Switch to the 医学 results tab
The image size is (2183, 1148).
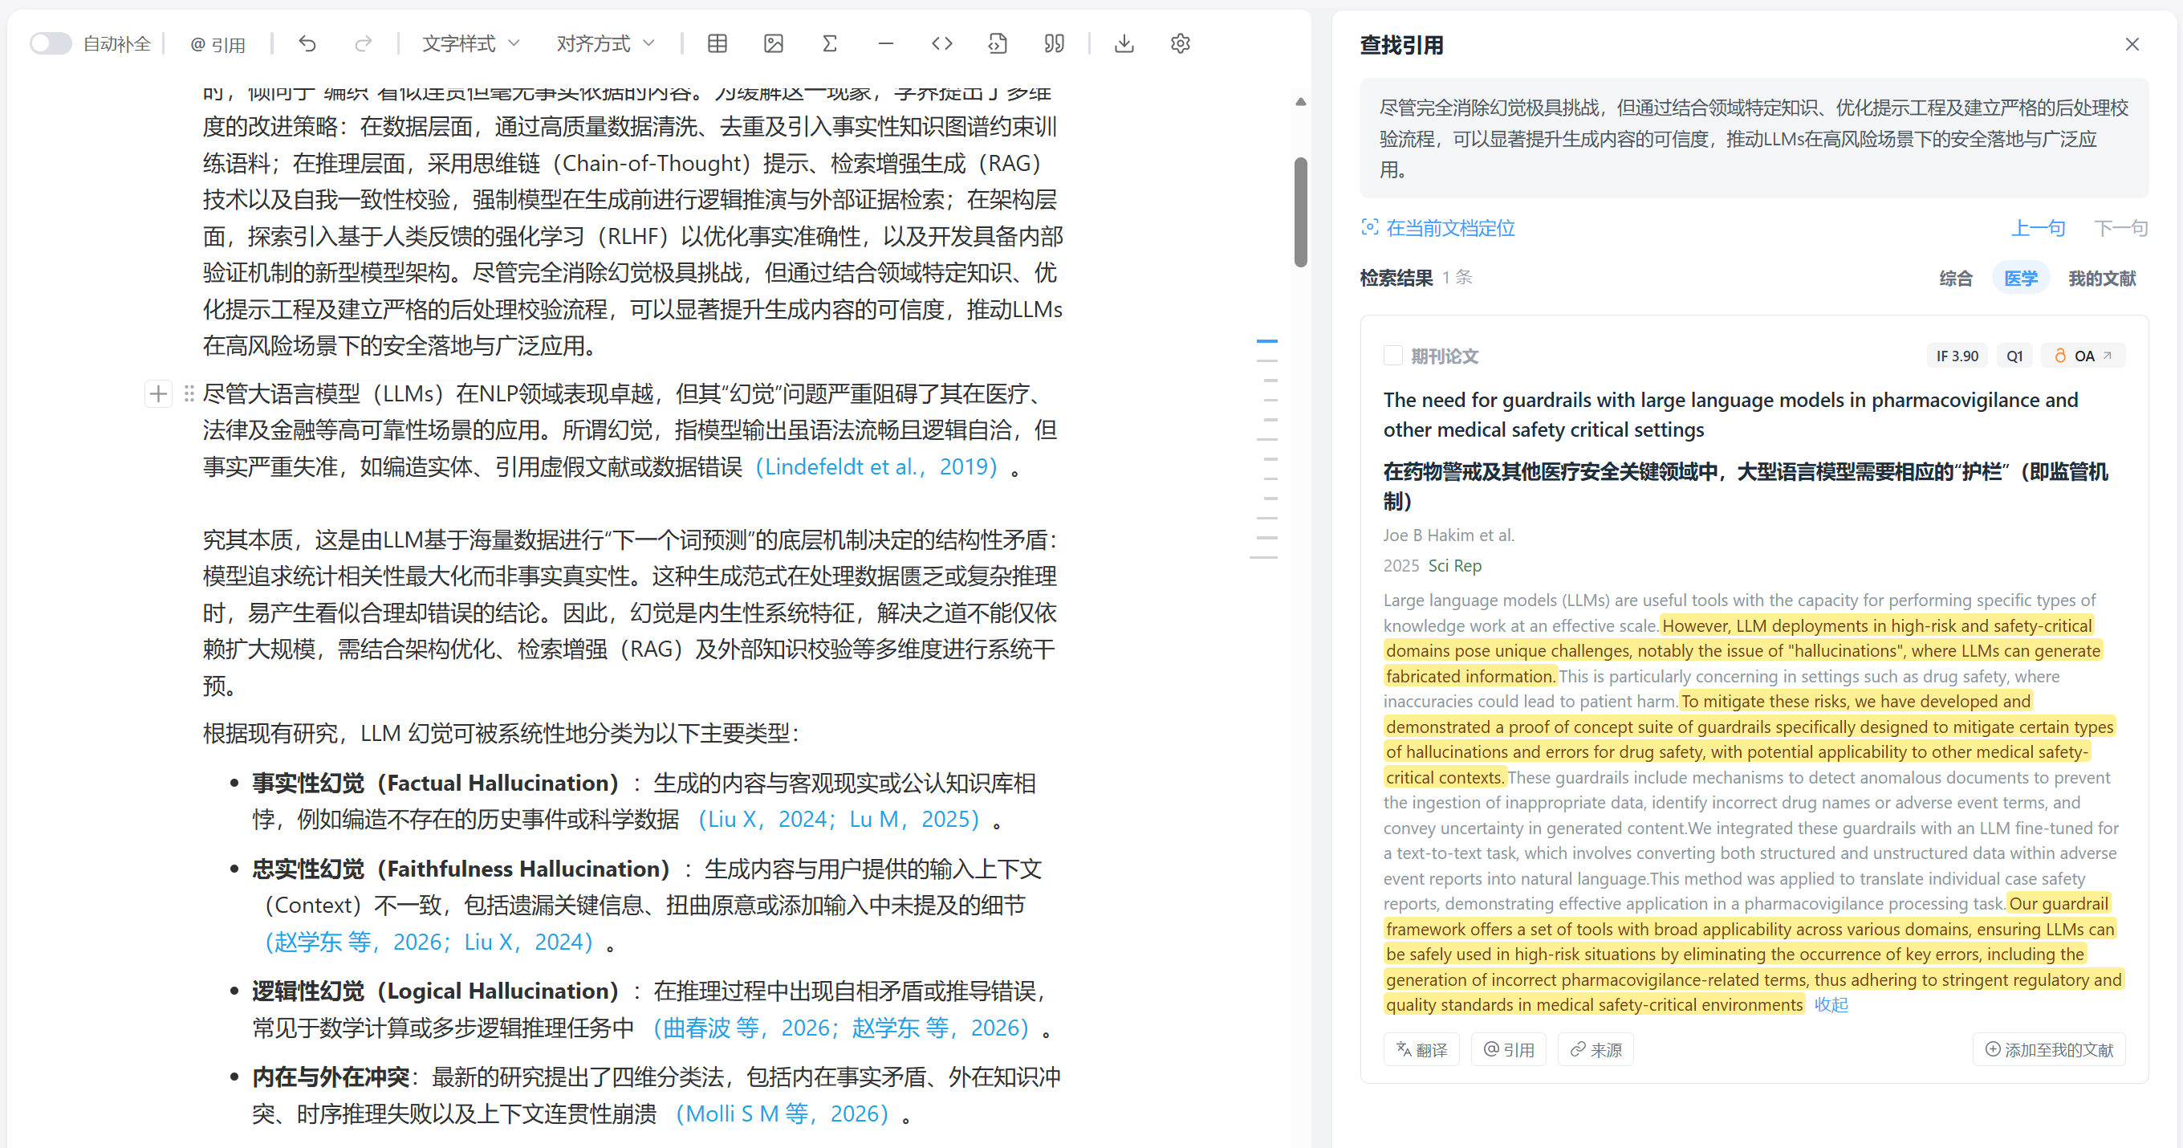coord(2020,278)
